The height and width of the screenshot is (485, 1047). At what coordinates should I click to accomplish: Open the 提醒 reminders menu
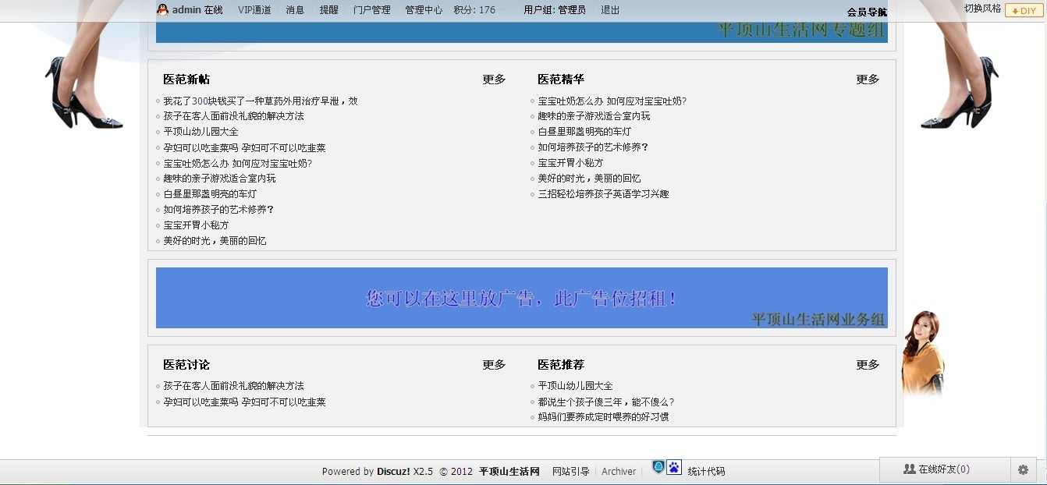328,11
